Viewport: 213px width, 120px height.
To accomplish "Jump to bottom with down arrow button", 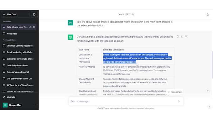I will click(208, 91).
